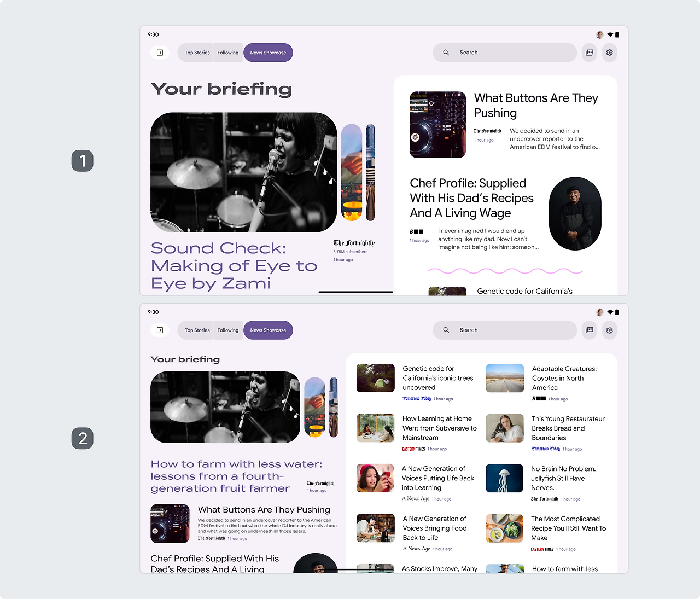The width and height of the screenshot is (700, 599).
Task: Open What Buttons Are They Pushing in the lower screen
Action: coord(264,510)
